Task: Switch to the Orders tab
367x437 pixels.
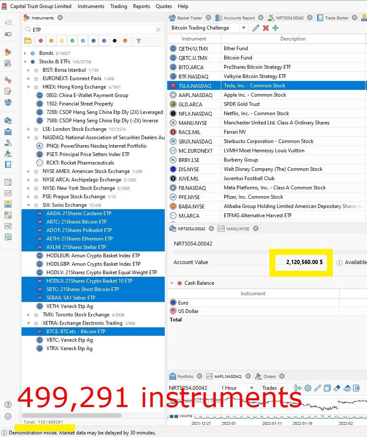Action: pos(269,377)
